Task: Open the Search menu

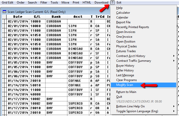Action: point(32,3)
